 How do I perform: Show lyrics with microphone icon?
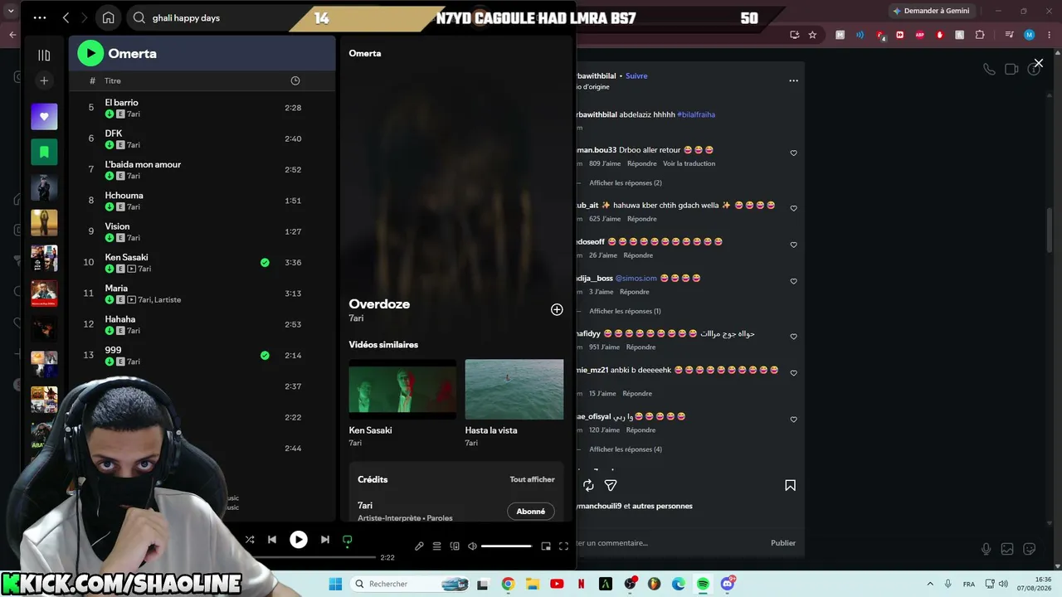(419, 546)
